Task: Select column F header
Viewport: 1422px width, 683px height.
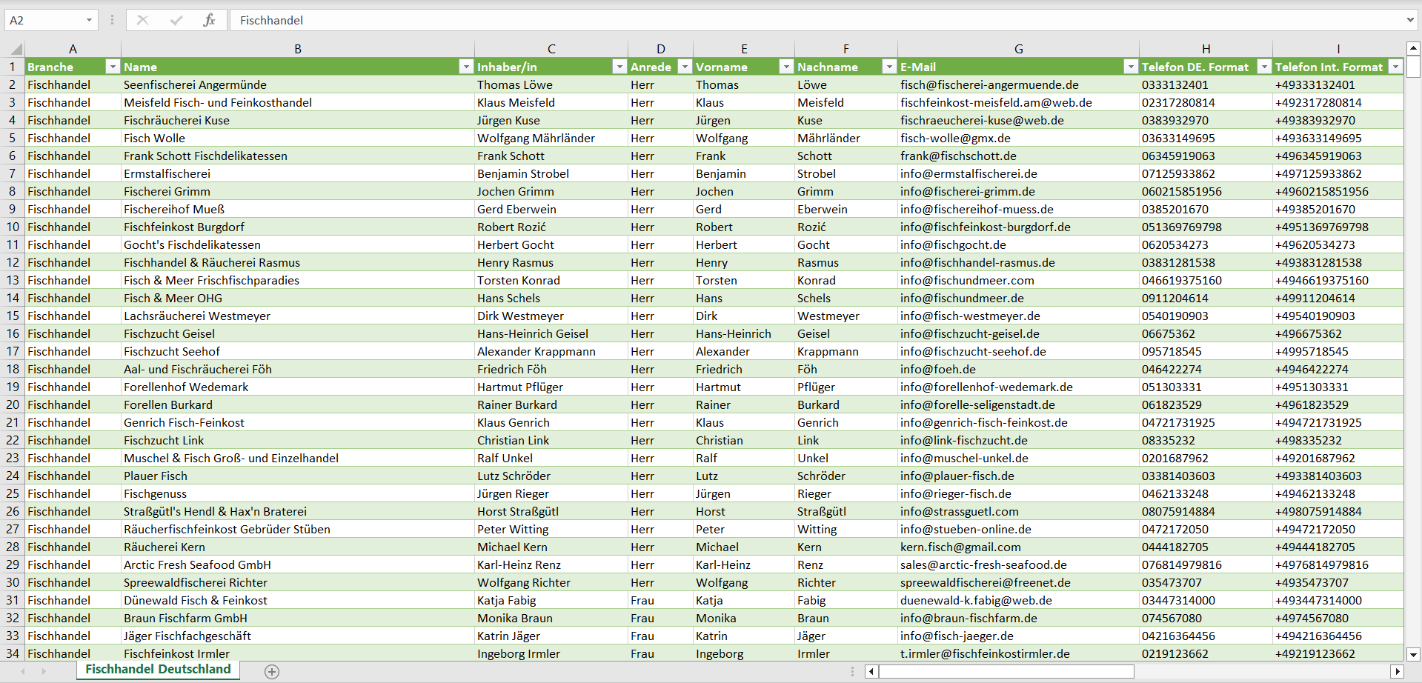Action: 846,49
